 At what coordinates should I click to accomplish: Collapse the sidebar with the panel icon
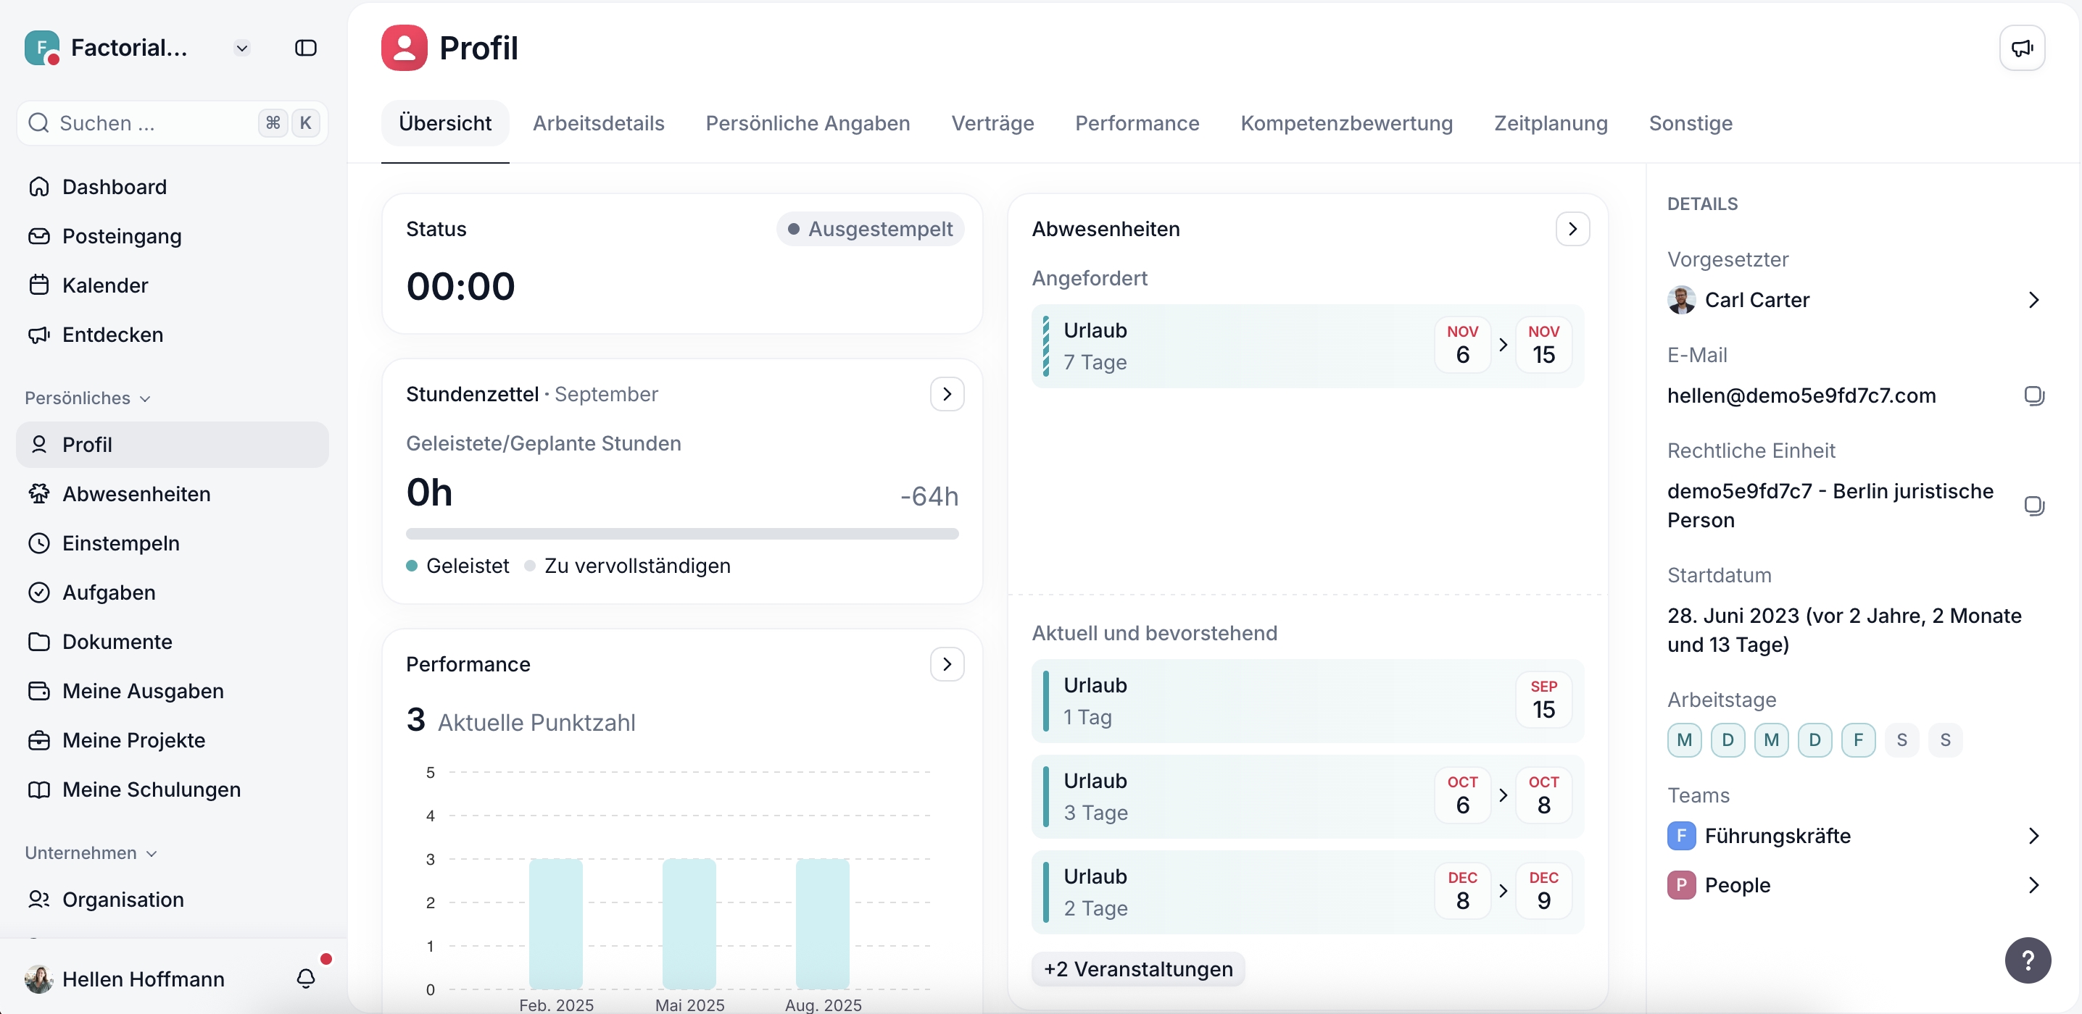(305, 49)
